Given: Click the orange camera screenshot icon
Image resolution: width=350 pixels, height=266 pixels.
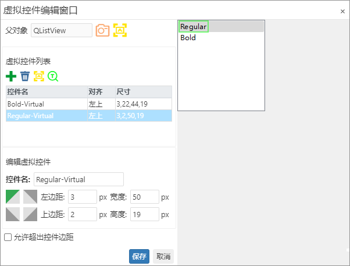Looking at the screenshot, I should click(103, 30).
